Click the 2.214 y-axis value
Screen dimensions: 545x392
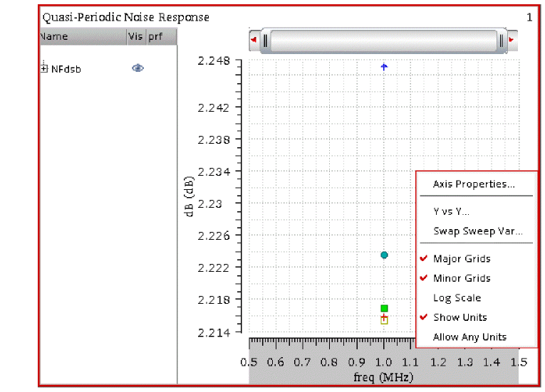[214, 333]
